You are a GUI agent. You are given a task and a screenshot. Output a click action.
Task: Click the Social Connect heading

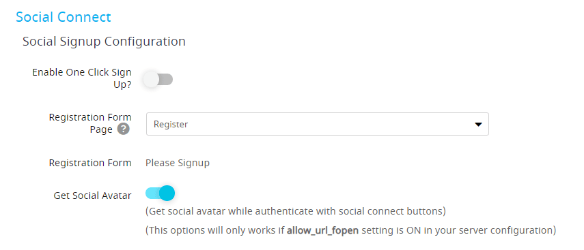[64, 17]
